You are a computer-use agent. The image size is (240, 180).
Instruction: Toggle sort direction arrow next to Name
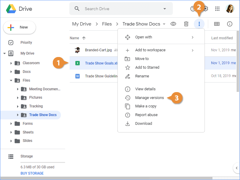[84, 38]
